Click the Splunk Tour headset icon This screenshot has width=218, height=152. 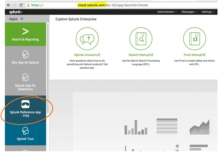click(26, 131)
